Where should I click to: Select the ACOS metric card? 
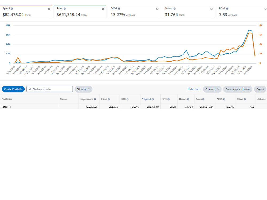coord(134,12)
